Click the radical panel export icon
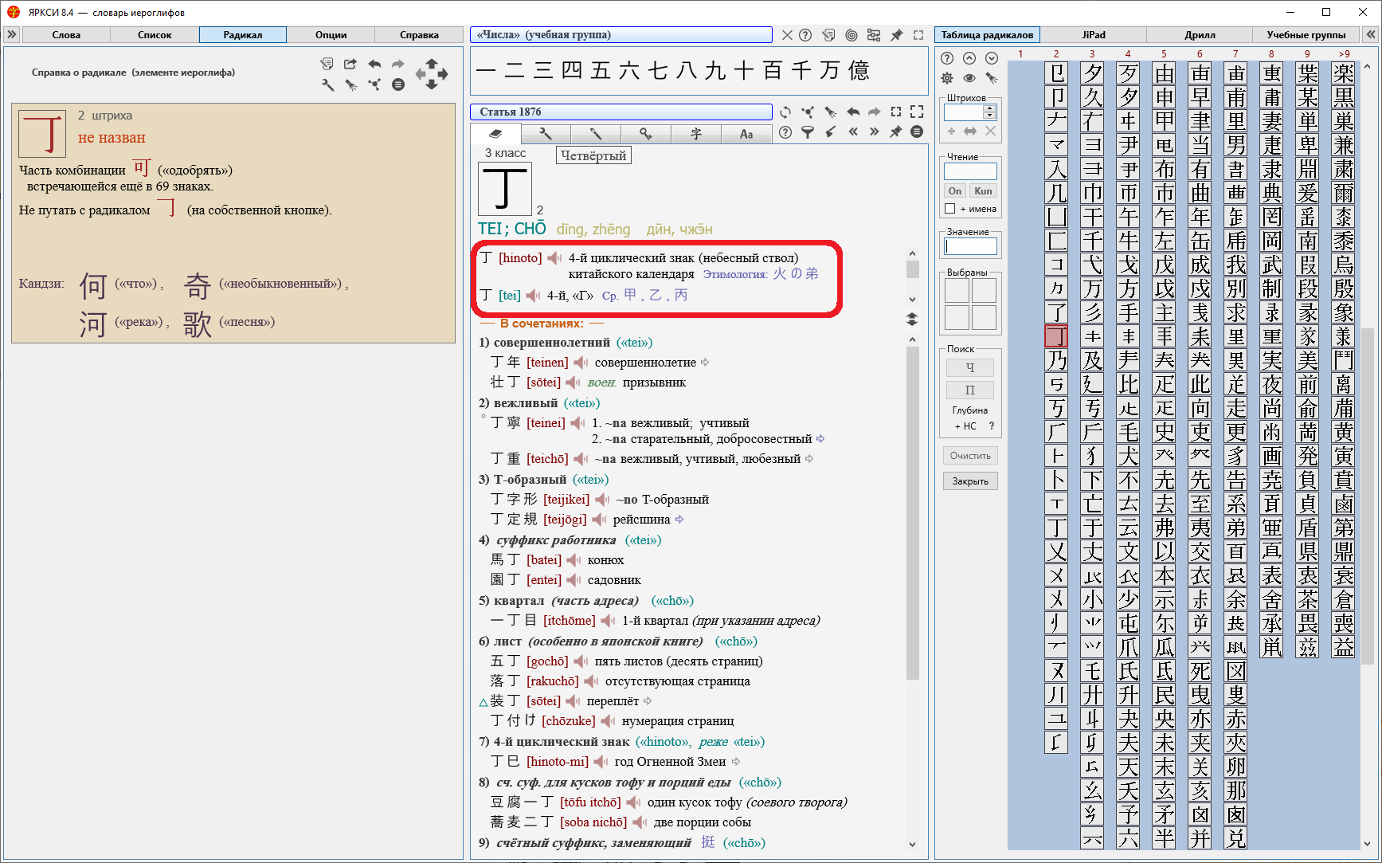 coord(350,64)
